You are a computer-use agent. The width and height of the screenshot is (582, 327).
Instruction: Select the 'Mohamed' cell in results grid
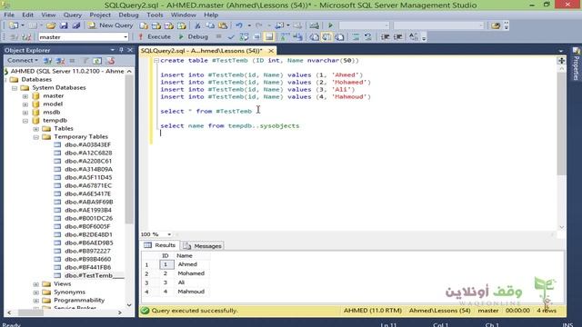191,273
